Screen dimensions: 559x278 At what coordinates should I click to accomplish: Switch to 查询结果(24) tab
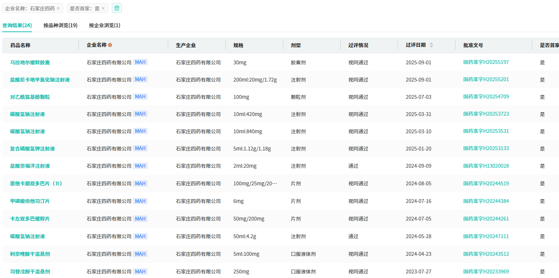(17, 25)
